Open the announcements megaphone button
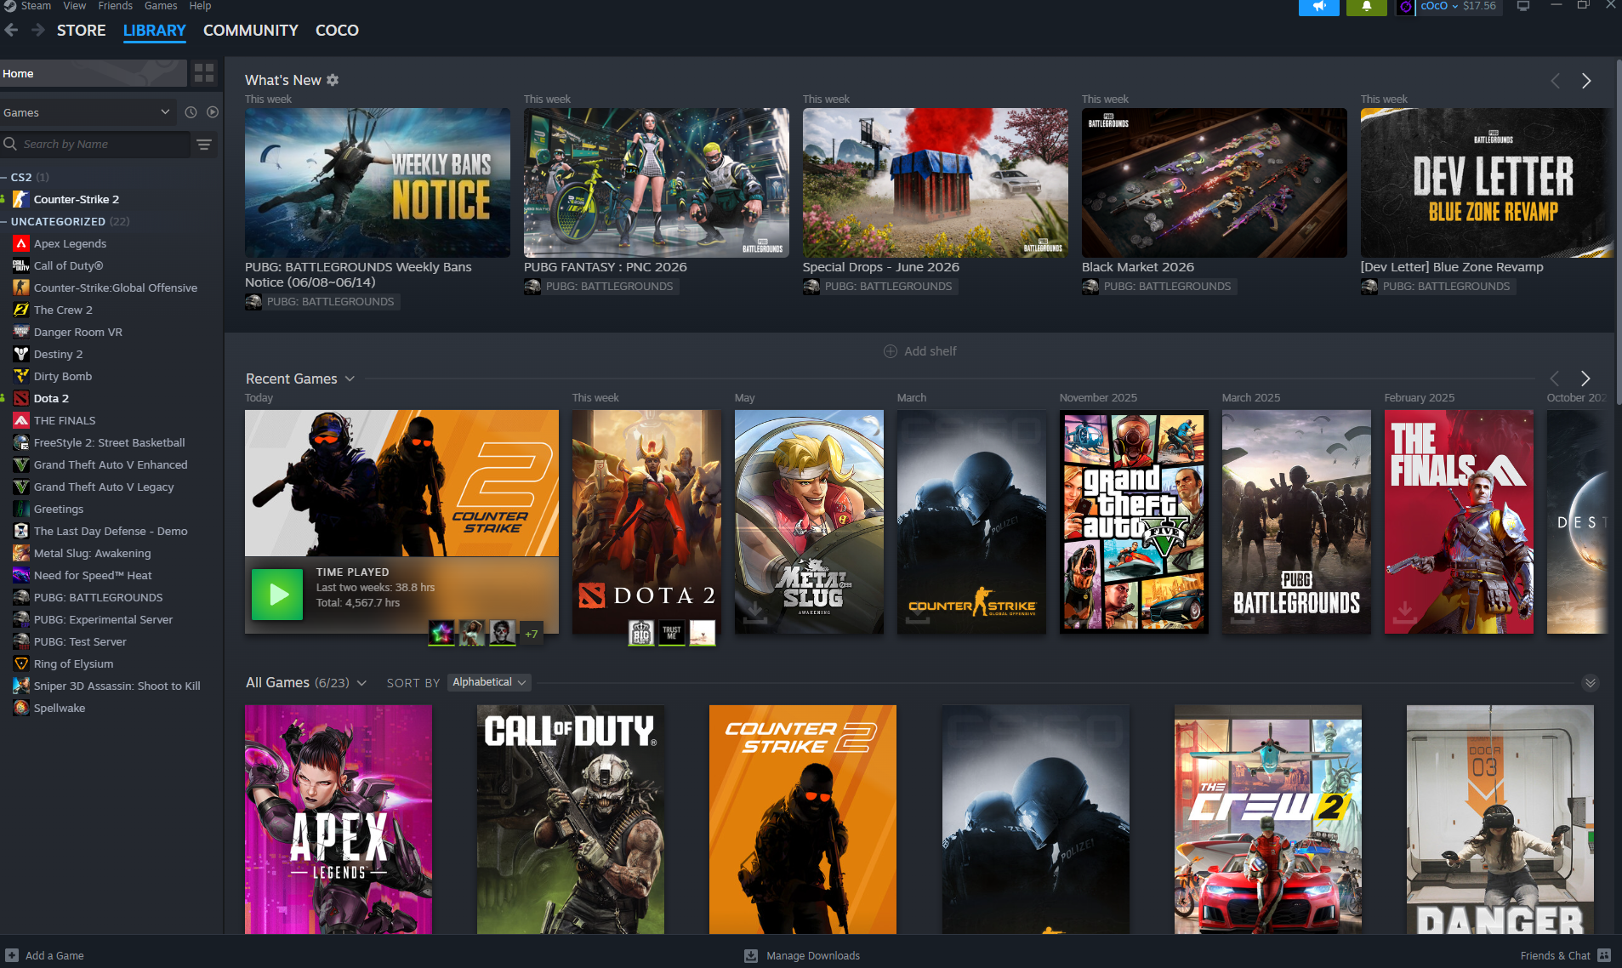The image size is (1622, 968). pyautogui.click(x=1318, y=7)
